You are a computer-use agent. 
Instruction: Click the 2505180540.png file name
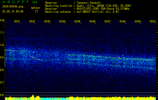coord(13,7)
